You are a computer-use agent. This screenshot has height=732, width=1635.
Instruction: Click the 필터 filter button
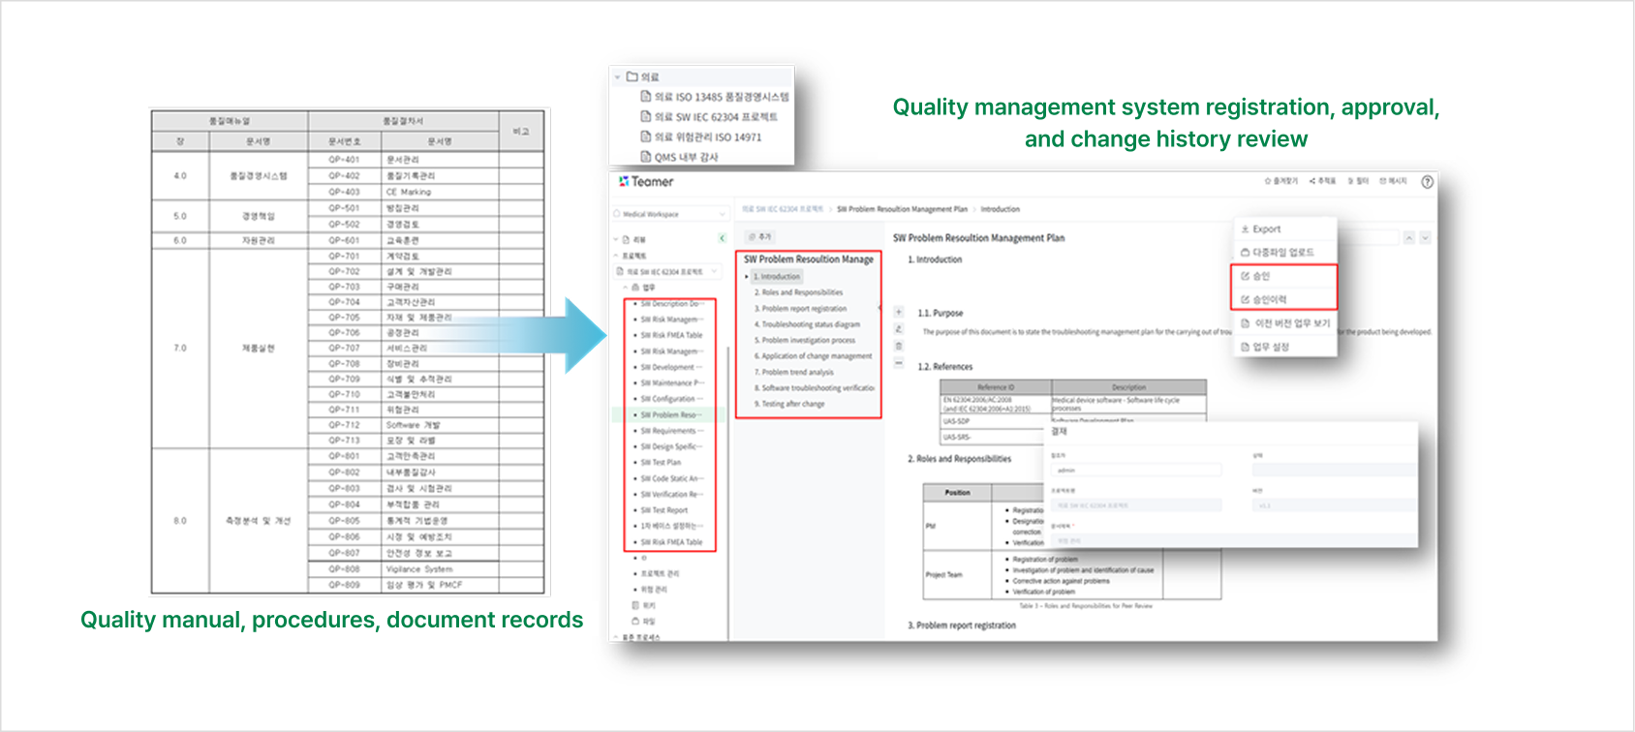tap(1358, 181)
